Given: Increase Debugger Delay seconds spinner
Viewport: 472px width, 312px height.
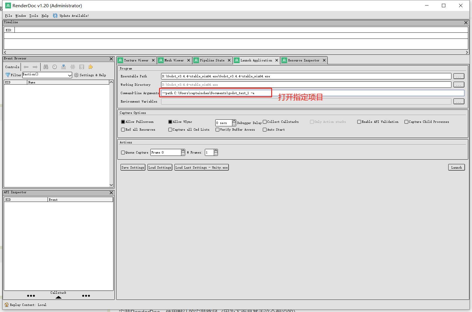Looking at the screenshot, I should coord(234,121).
